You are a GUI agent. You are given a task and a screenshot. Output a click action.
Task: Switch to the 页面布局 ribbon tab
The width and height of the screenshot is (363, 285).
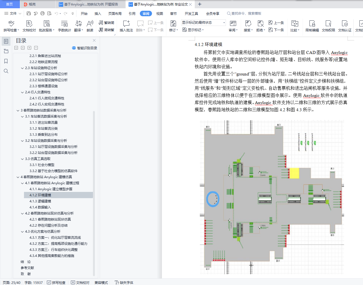click(x=115, y=13)
